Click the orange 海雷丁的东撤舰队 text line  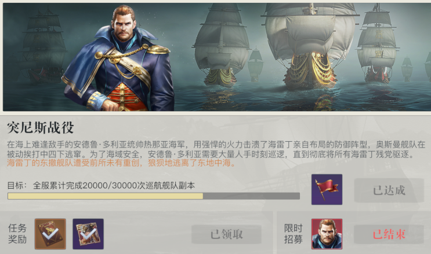tap(121, 163)
